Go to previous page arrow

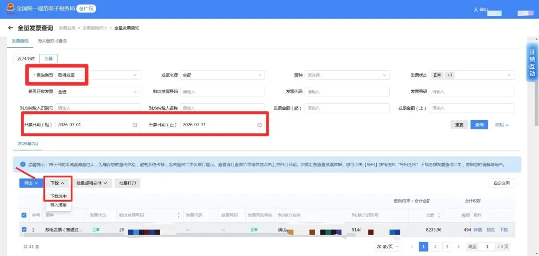click(412, 247)
